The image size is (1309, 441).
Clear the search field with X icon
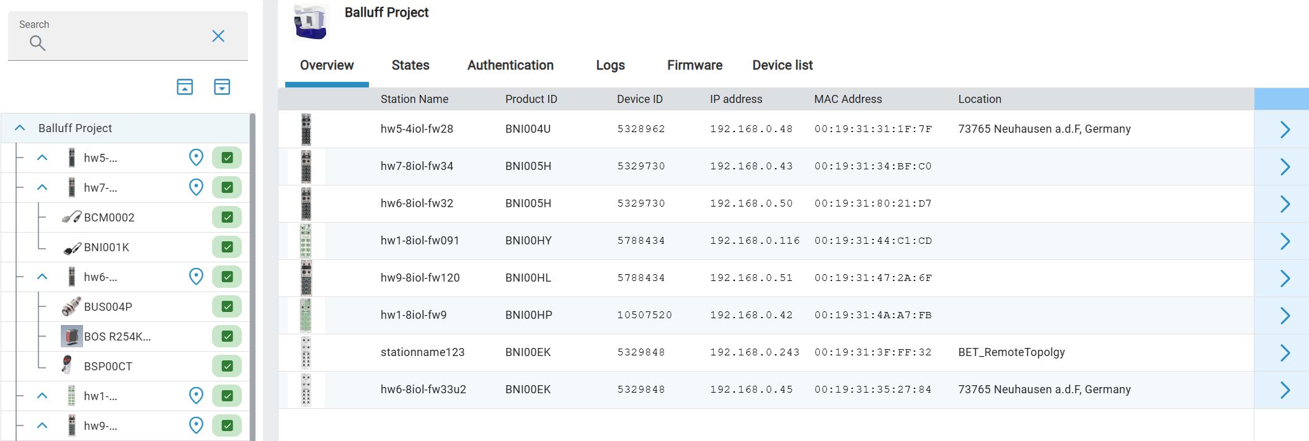[x=218, y=36]
